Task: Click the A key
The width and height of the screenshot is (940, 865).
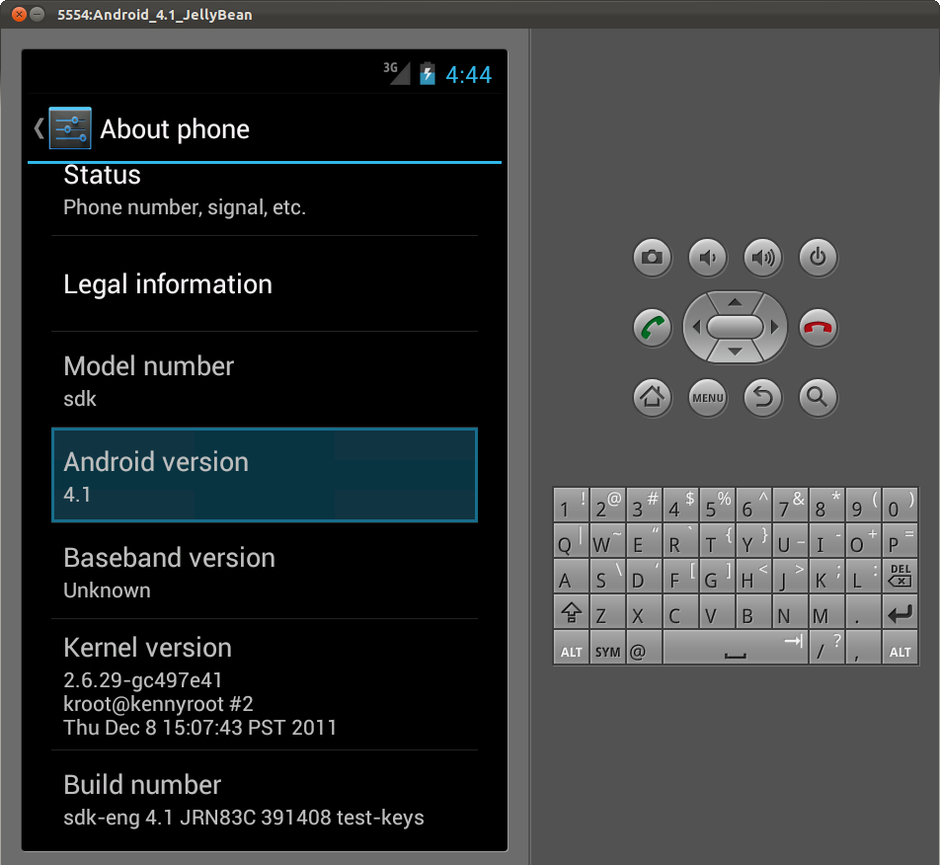Action: pos(572,576)
